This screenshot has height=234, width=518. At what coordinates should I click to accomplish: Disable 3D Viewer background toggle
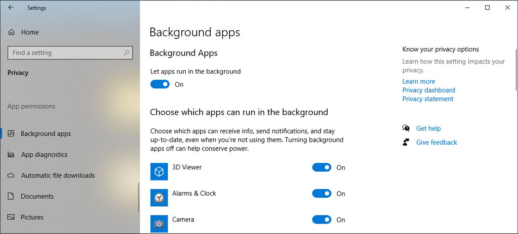click(x=322, y=168)
